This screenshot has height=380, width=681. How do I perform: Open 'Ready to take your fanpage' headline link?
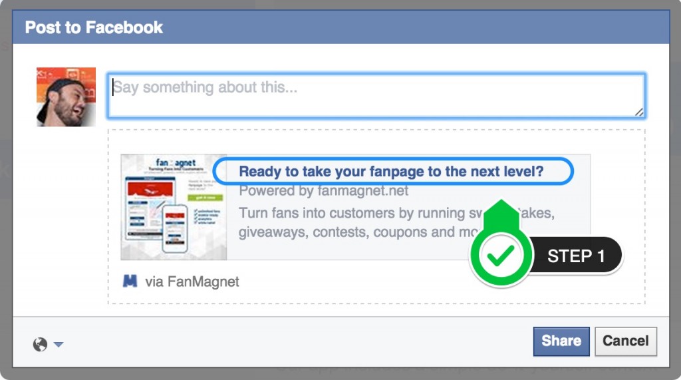pos(391,171)
